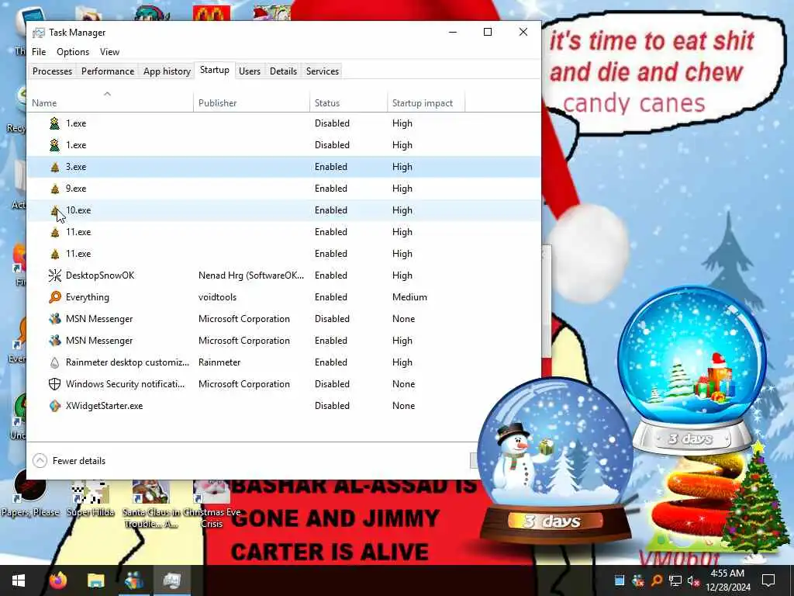
Task: Open Super Hilda desktop shortcut
Action: [91, 497]
